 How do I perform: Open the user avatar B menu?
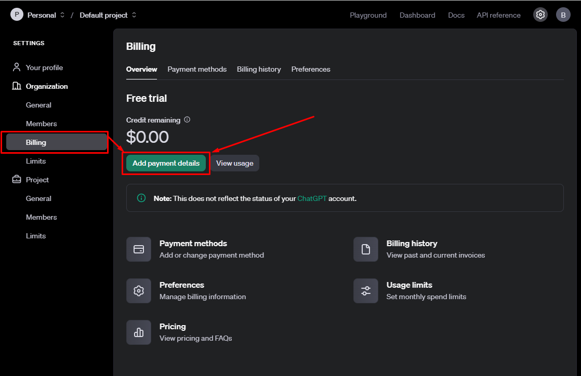(563, 15)
